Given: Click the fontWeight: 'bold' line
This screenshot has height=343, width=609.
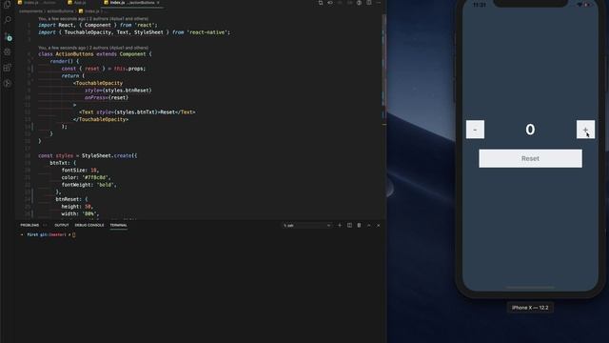Looking at the screenshot, I should [88, 185].
